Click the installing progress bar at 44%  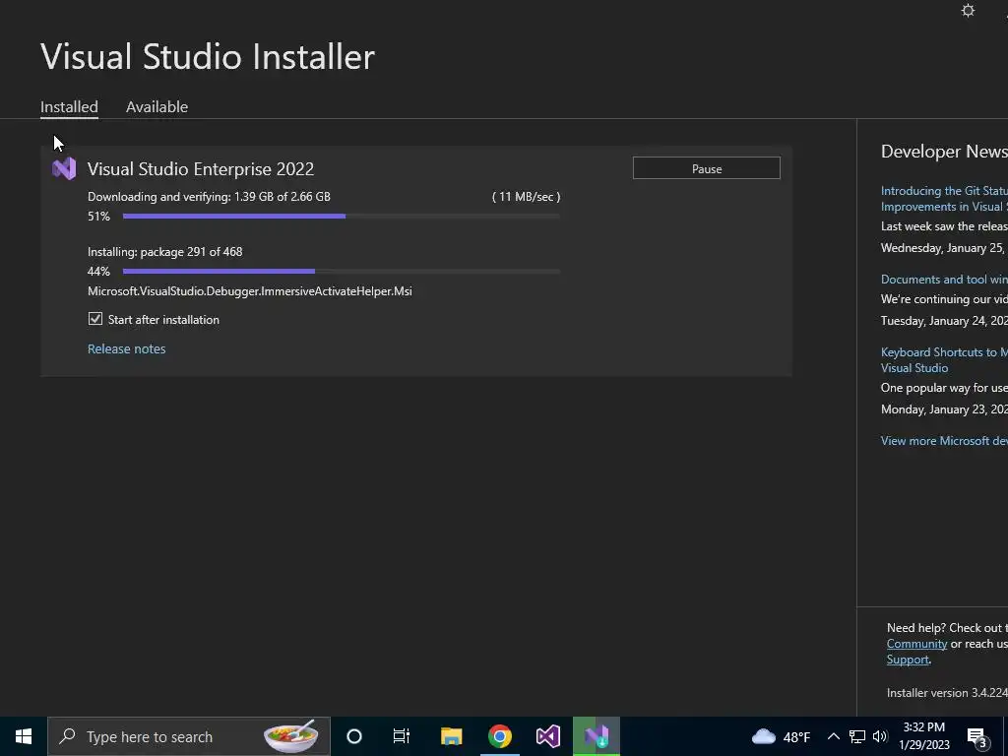(x=342, y=272)
